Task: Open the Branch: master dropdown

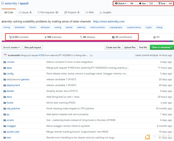Action: (12, 47)
